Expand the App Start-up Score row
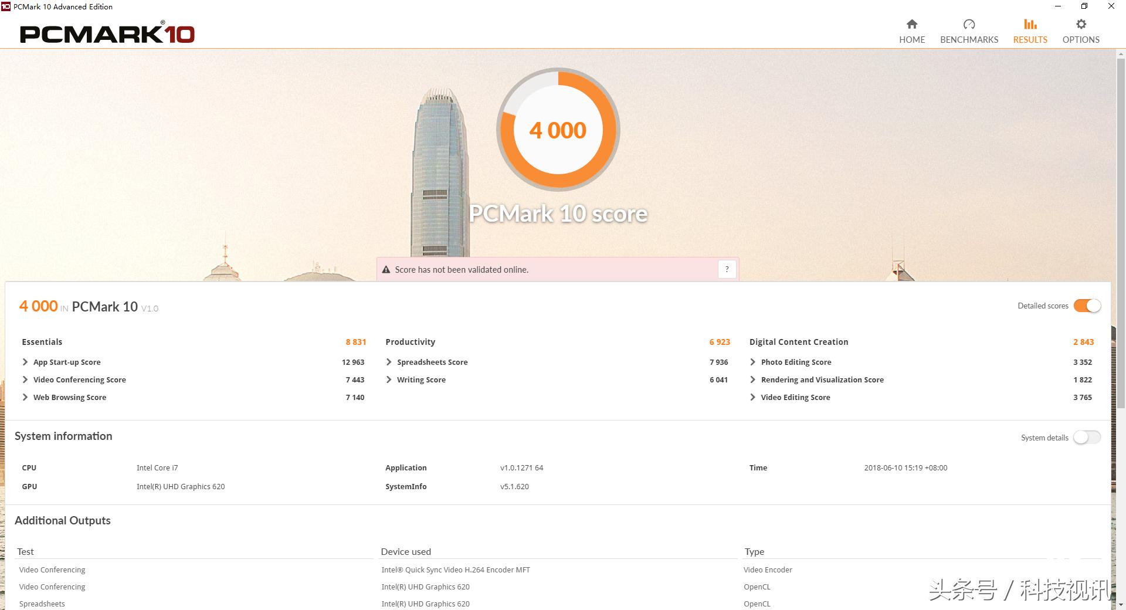The width and height of the screenshot is (1126, 610). pos(25,362)
